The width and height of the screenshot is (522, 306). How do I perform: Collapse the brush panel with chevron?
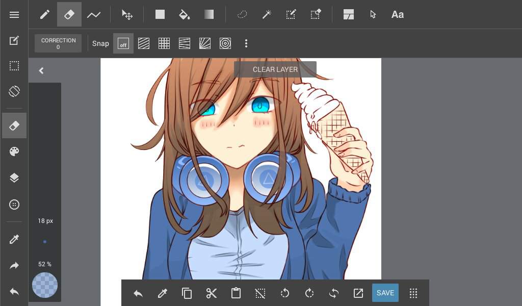click(x=41, y=70)
